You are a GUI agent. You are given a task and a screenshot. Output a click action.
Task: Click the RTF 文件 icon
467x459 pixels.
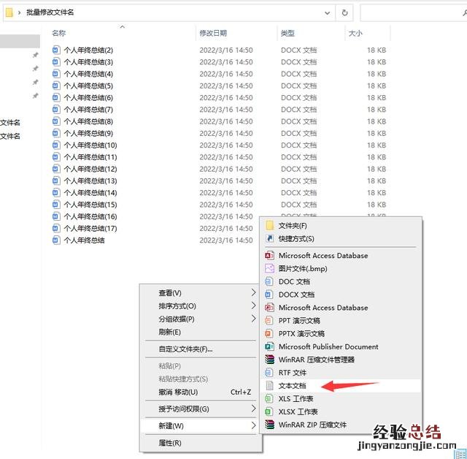pyautogui.click(x=269, y=373)
